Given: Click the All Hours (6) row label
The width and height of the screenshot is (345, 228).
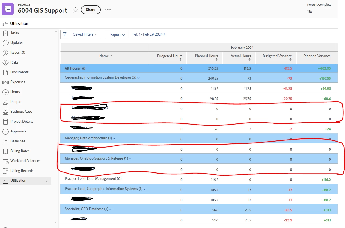Looking at the screenshot, I should (75, 68).
